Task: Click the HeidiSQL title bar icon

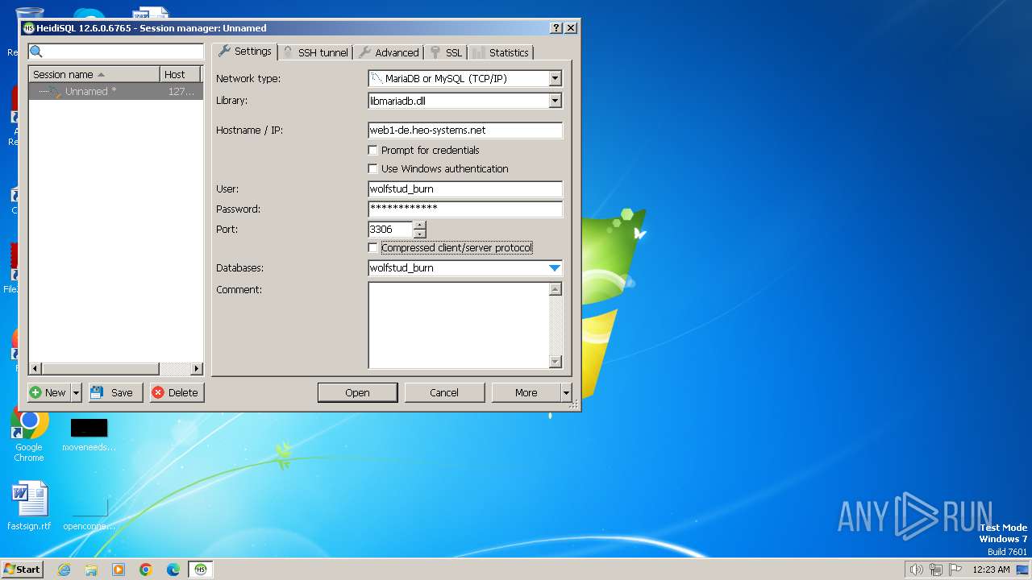Action: [29, 27]
